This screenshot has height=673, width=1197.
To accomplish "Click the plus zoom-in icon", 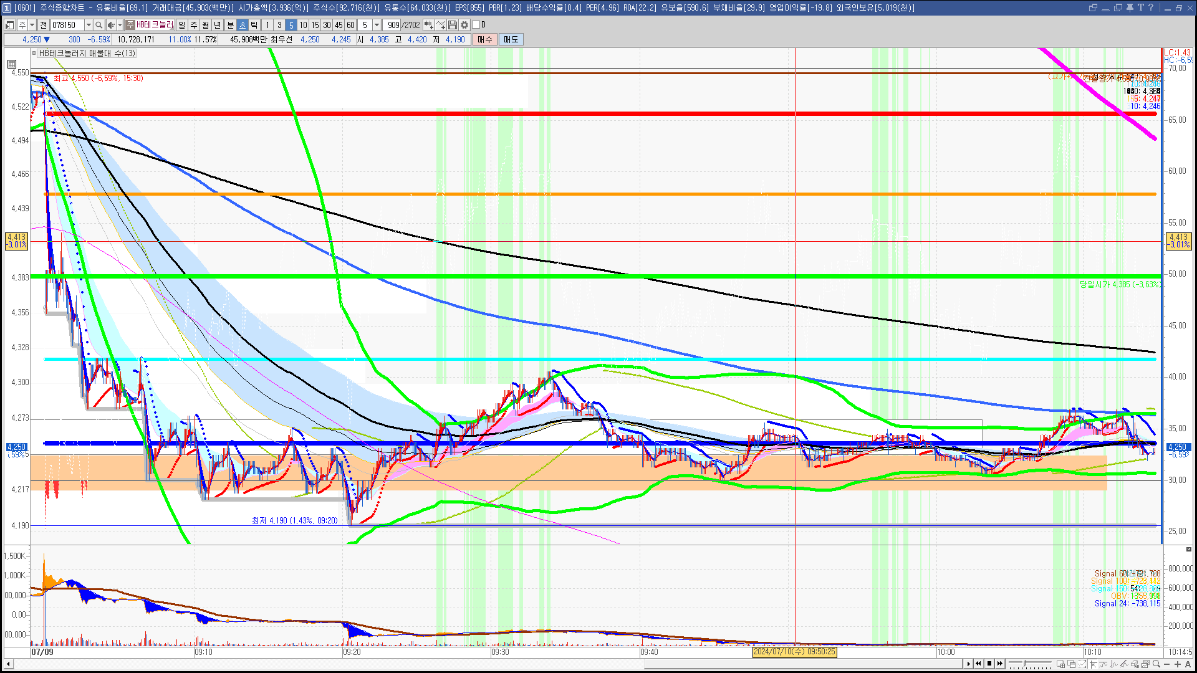I will (1177, 664).
